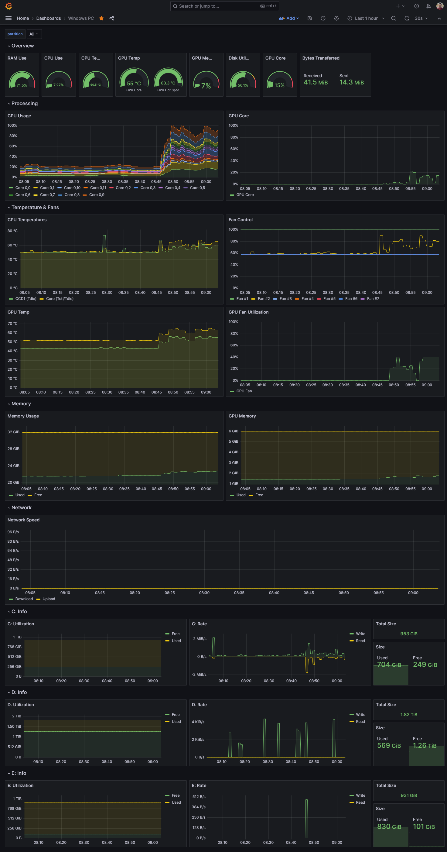Click the CPU Usage panel title

point(19,116)
